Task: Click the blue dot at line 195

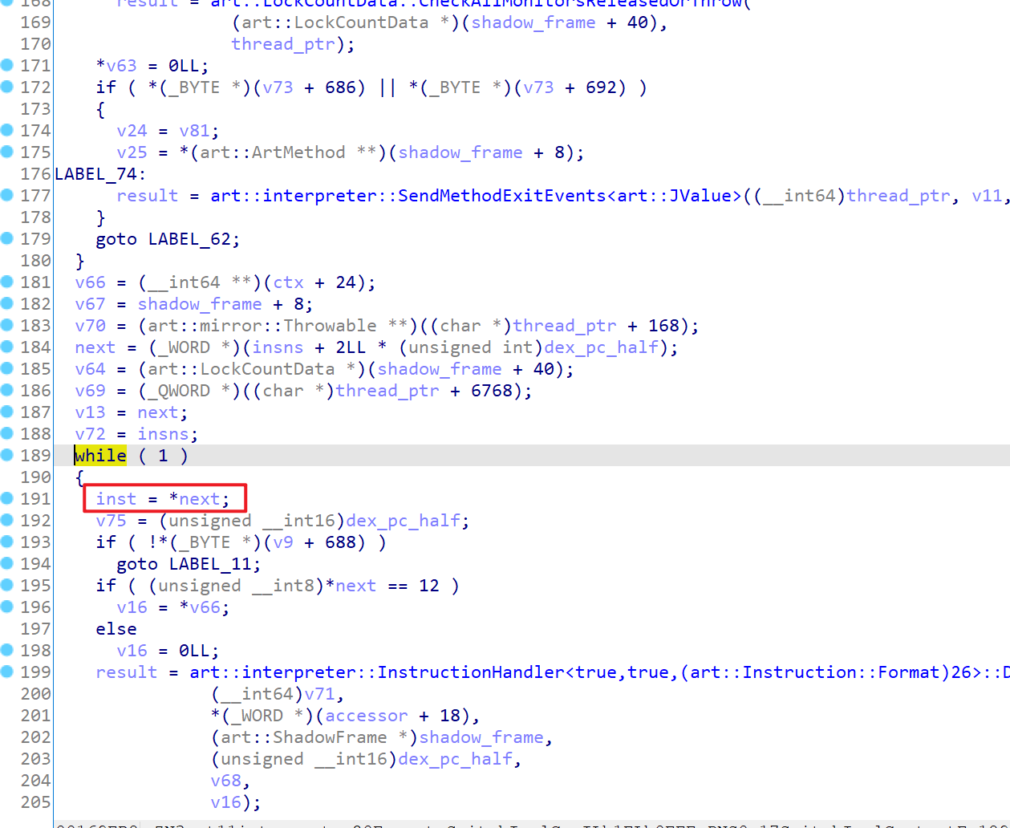Action: pos(7,585)
